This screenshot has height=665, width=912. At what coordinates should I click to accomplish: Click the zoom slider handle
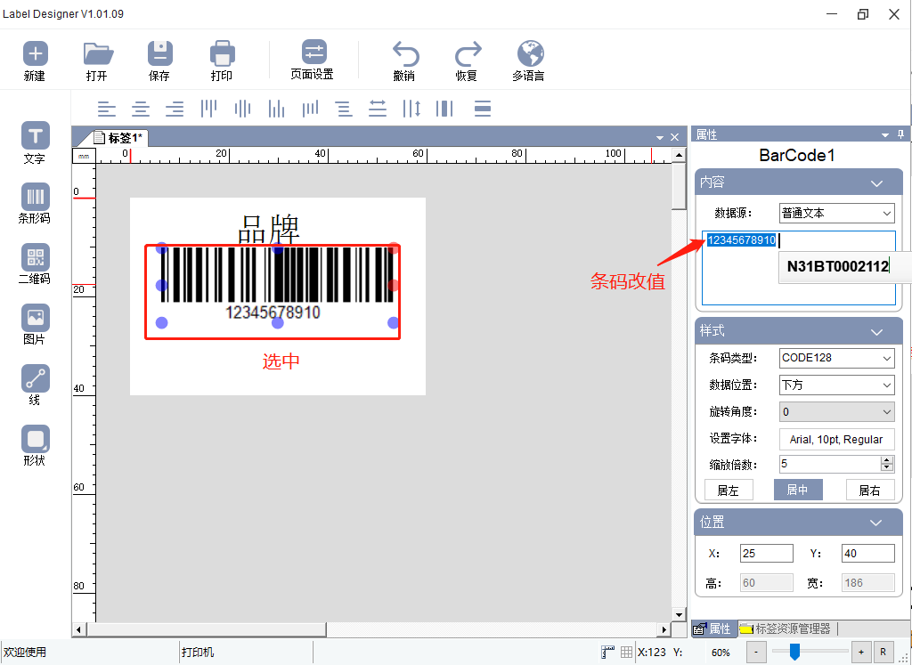tap(794, 652)
